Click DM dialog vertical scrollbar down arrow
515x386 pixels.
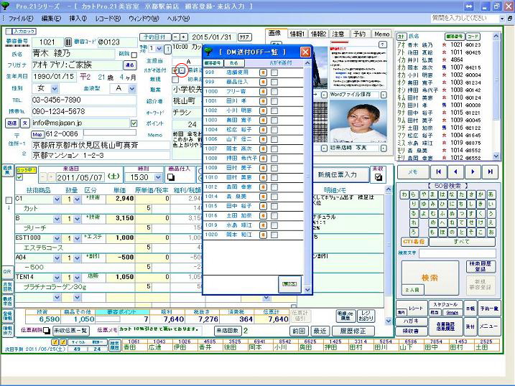(307, 290)
